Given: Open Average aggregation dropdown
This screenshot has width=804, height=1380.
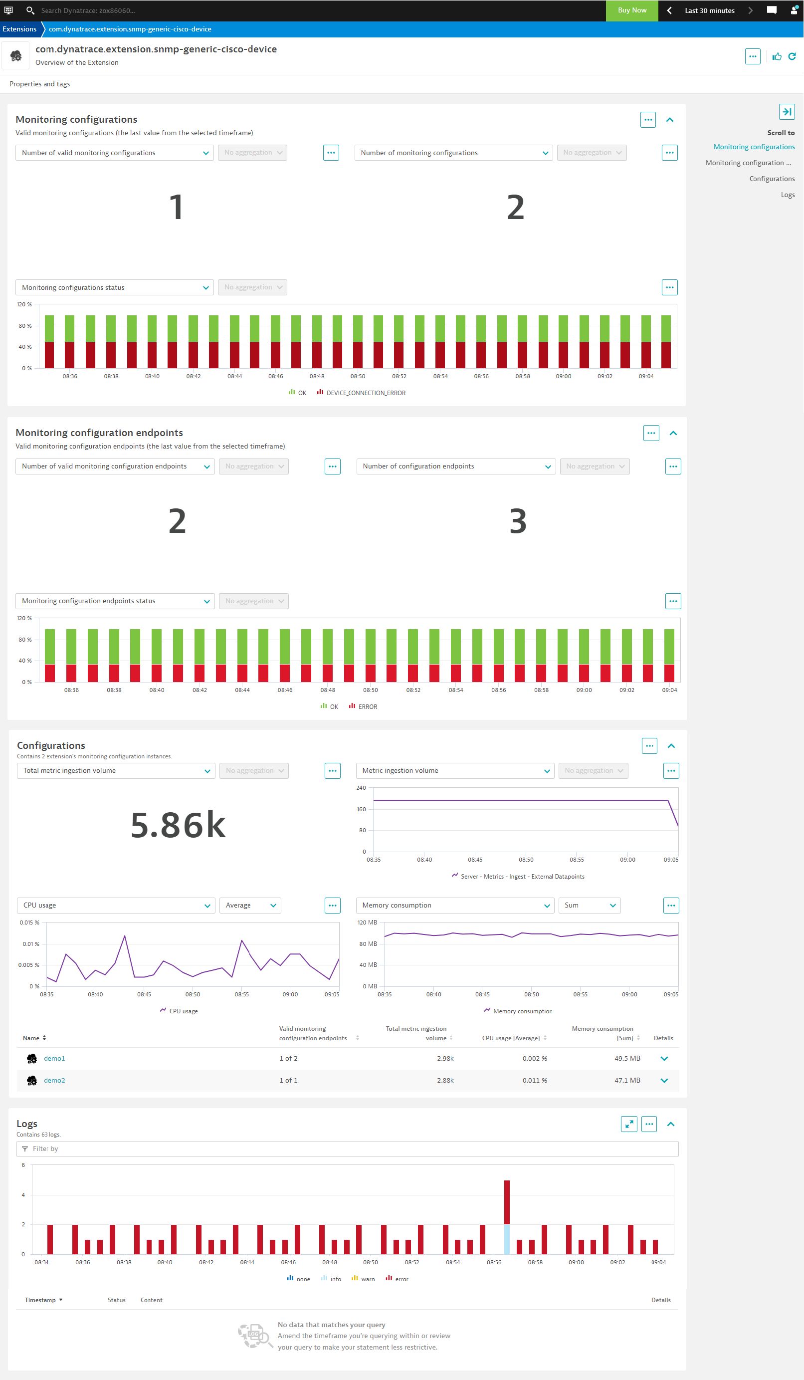Looking at the screenshot, I should (250, 906).
